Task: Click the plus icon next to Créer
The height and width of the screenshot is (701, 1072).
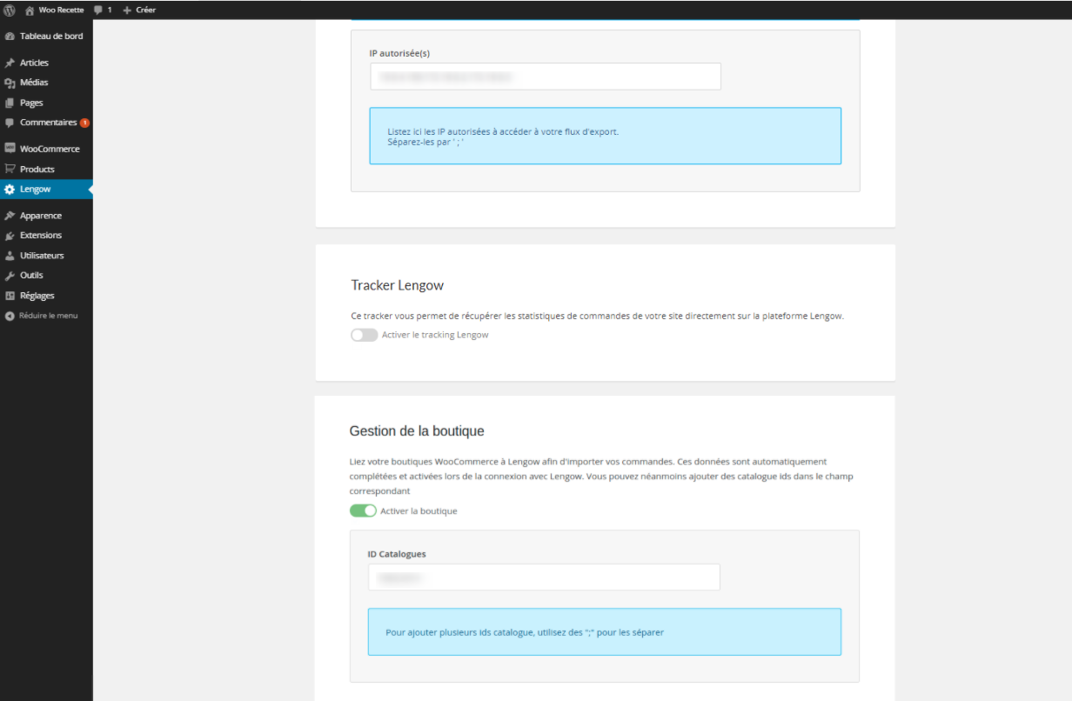Action: [127, 10]
